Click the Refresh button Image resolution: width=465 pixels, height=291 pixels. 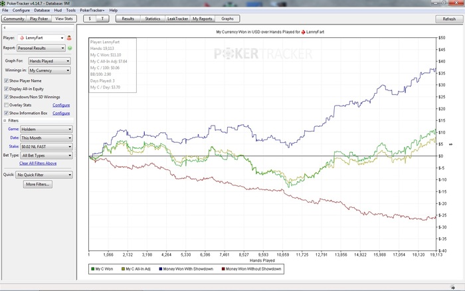[449, 19]
